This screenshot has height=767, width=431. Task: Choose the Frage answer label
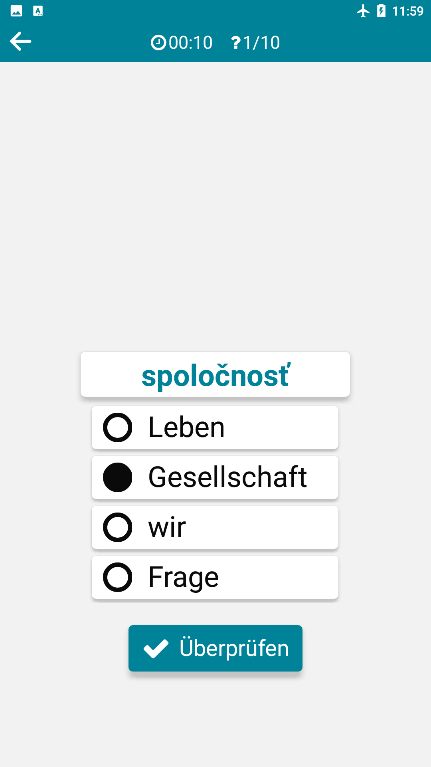click(x=184, y=577)
